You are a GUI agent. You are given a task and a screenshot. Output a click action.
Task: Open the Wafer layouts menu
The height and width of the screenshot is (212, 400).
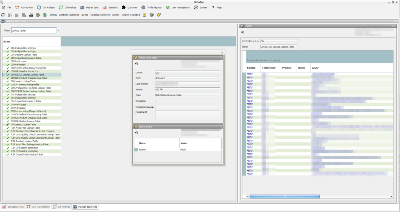click(x=152, y=8)
